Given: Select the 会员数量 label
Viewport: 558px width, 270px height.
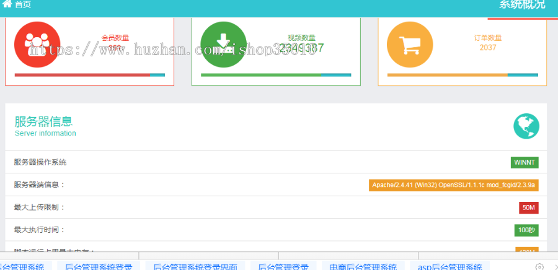Looking at the screenshot, I should pyautogui.click(x=115, y=38).
